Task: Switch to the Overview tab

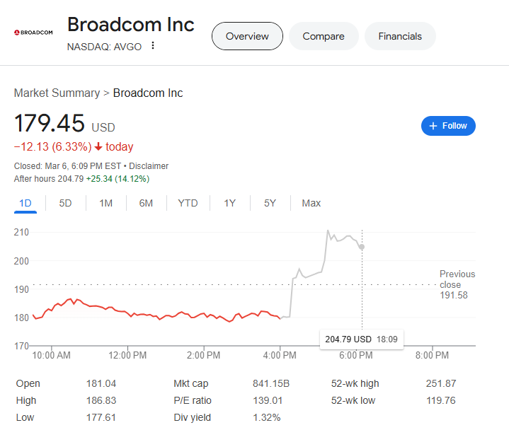Action: [247, 36]
